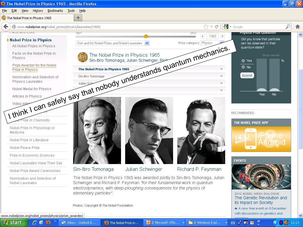
Task: Expand the Sin-Itiro Tomonaga row arrow
Action: point(221,76)
